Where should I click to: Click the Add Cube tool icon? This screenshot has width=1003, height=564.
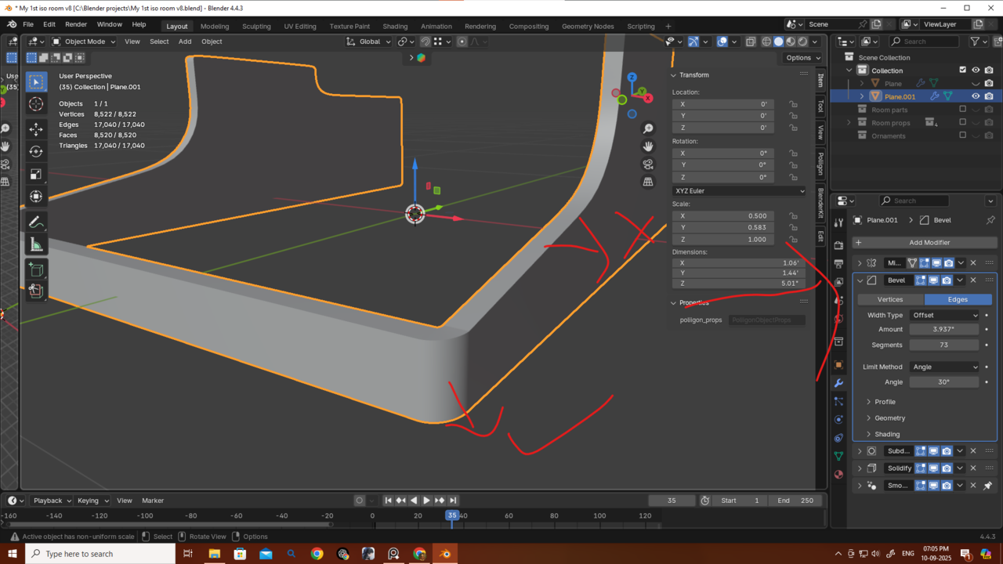tap(36, 269)
